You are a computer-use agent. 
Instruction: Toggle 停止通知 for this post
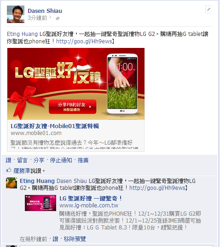(61, 160)
